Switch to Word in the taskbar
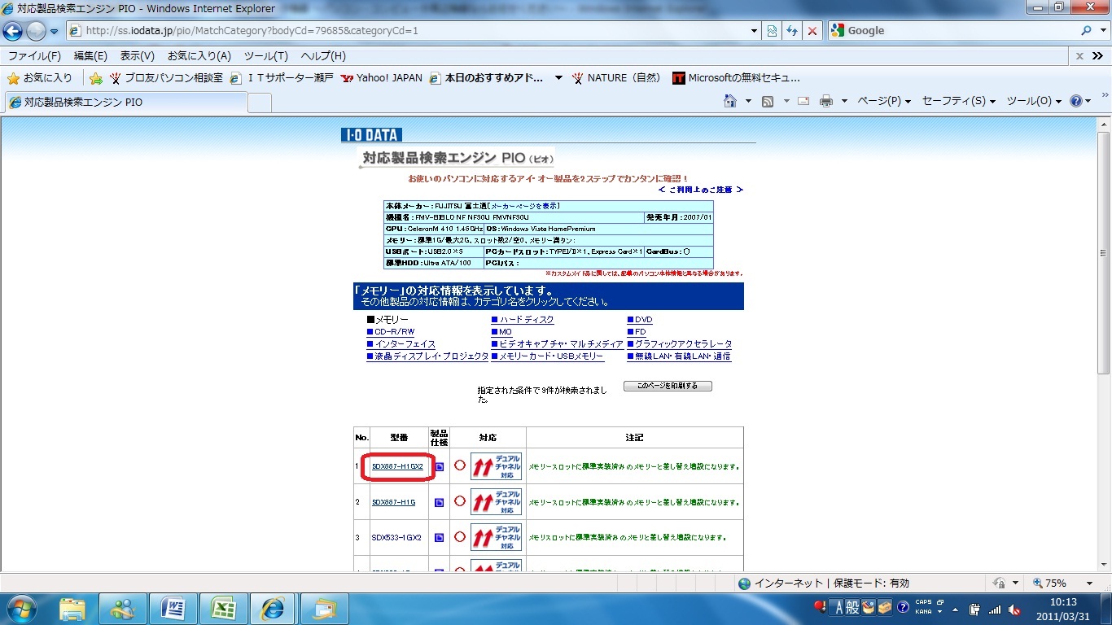 [173, 608]
